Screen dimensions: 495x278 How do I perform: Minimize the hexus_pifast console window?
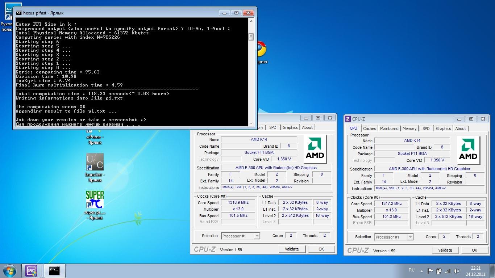tap(224, 13)
